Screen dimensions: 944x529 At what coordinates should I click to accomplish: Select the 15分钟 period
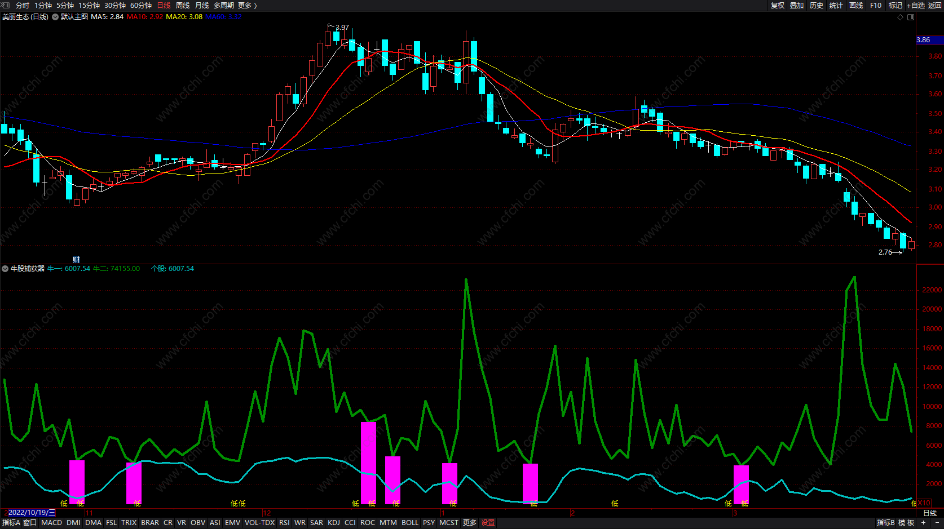click(x=89, y=6)
